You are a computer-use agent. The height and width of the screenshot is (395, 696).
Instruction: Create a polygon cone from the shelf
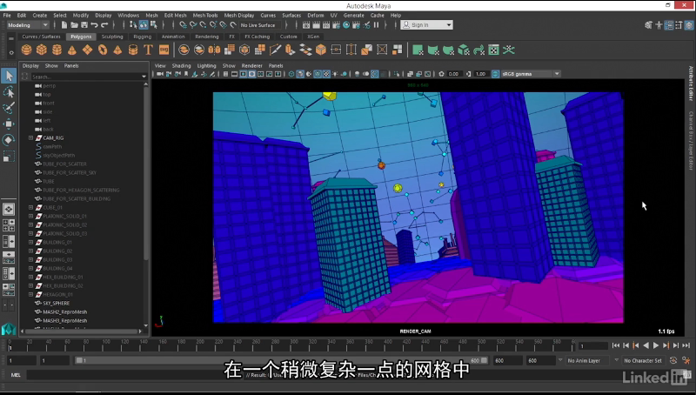coord(72,50)
